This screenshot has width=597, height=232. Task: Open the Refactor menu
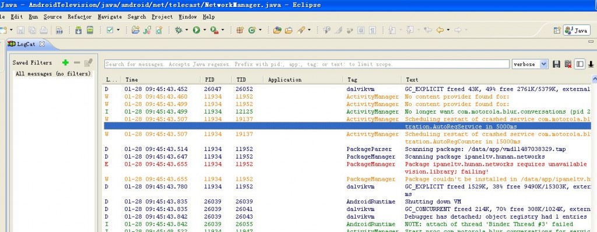click(x=79, y=17)
